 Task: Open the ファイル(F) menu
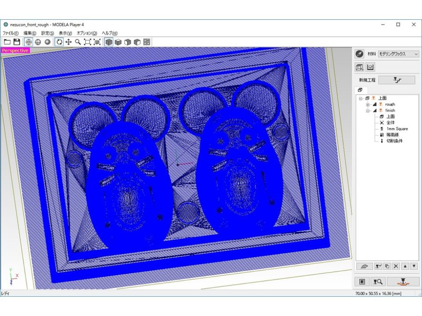point(10,33)
